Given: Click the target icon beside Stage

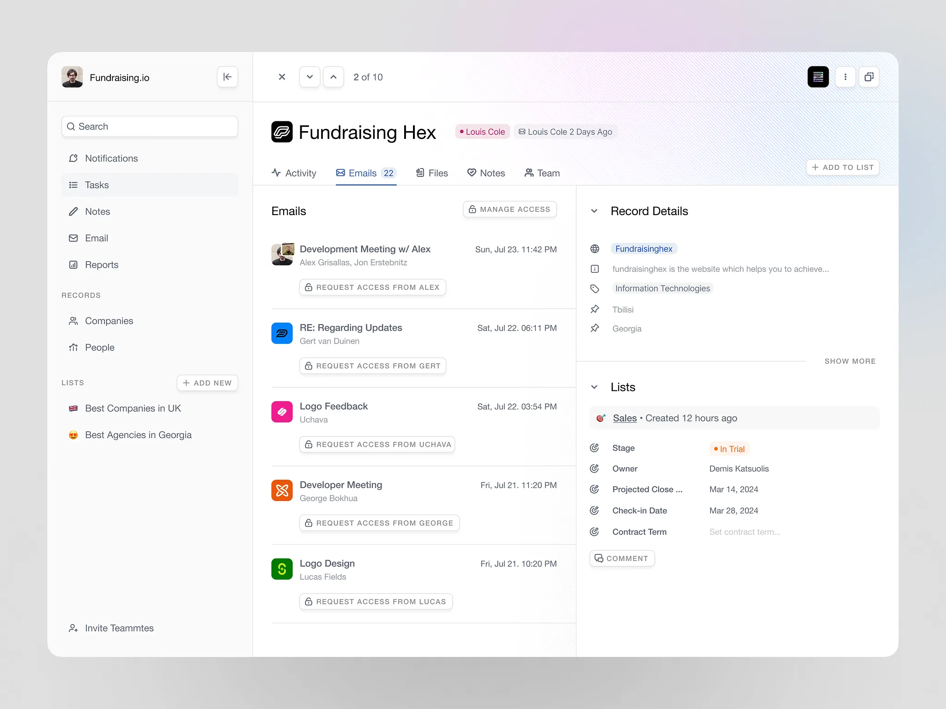Looking at the screenshot, I should point(594,448).
